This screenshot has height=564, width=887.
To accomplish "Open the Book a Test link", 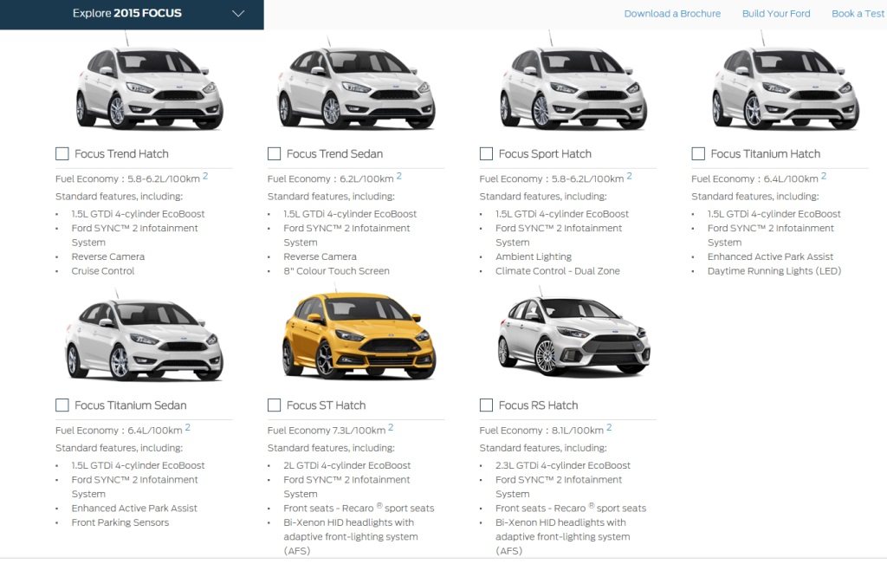I will tap(858, 14).
